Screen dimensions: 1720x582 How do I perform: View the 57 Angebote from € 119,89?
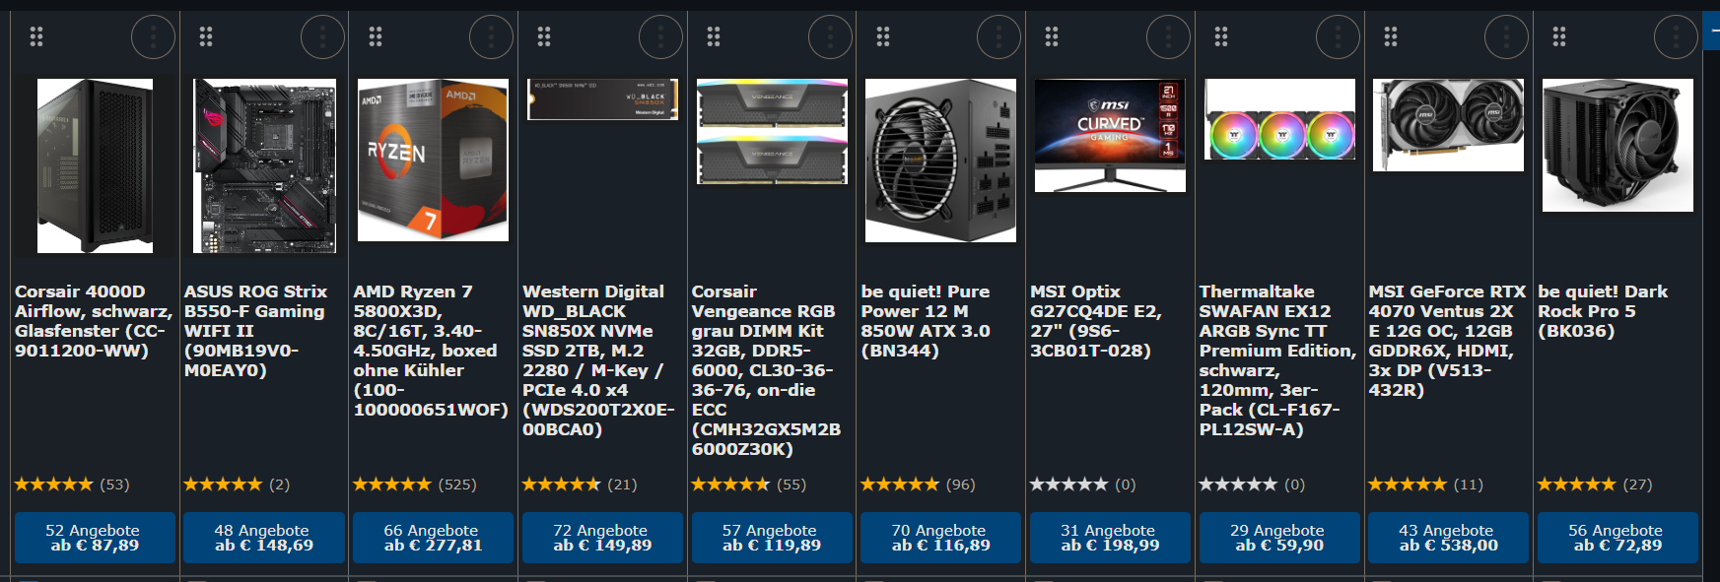point(772,538)
